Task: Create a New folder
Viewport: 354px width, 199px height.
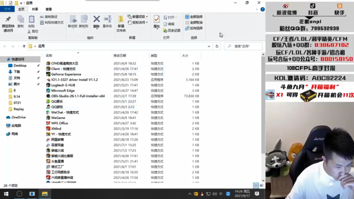Action: pos(121,24)
